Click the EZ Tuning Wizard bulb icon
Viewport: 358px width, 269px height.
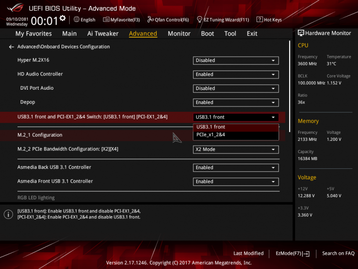[x=199, y=19]
